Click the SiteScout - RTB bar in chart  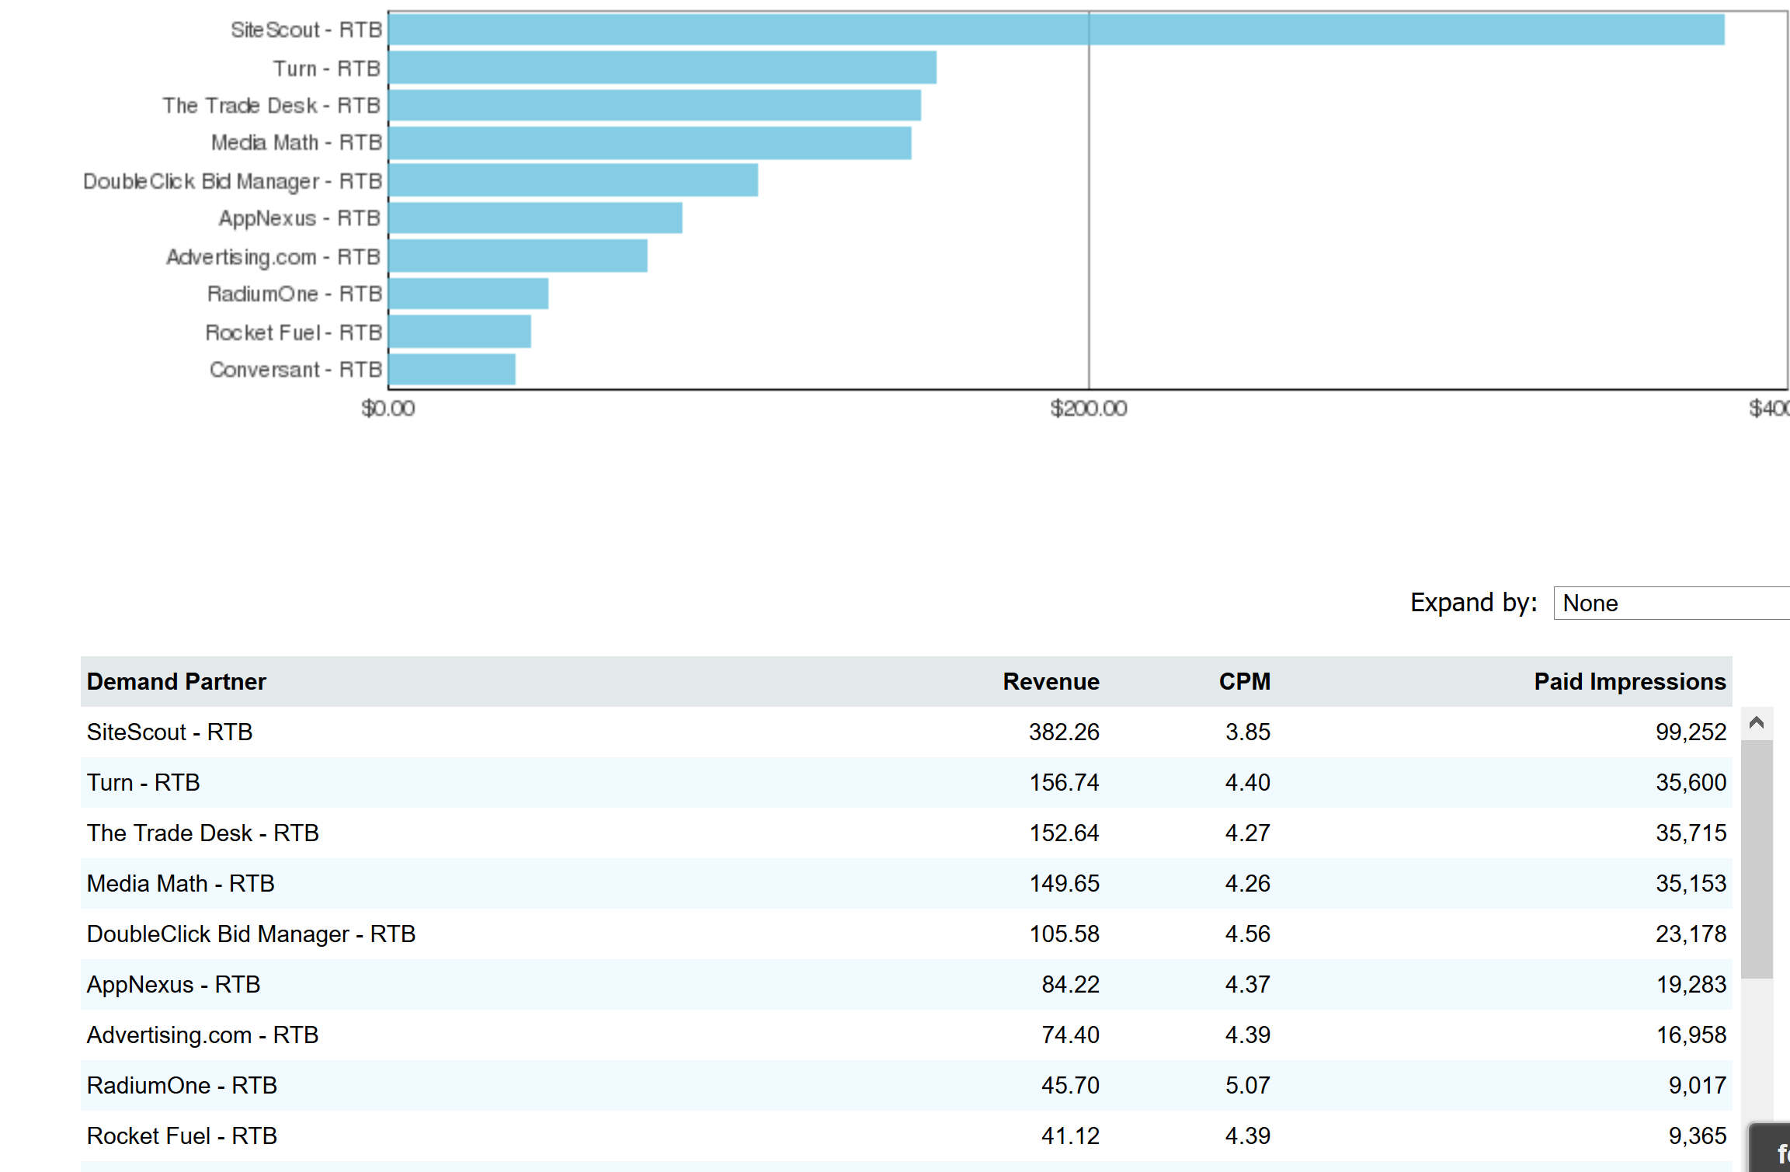point(1056,30)
